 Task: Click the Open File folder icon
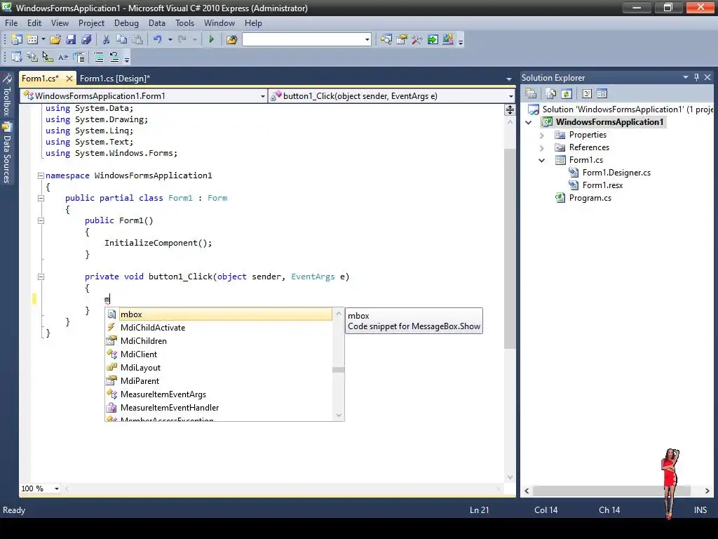click(x=55, y=39)
